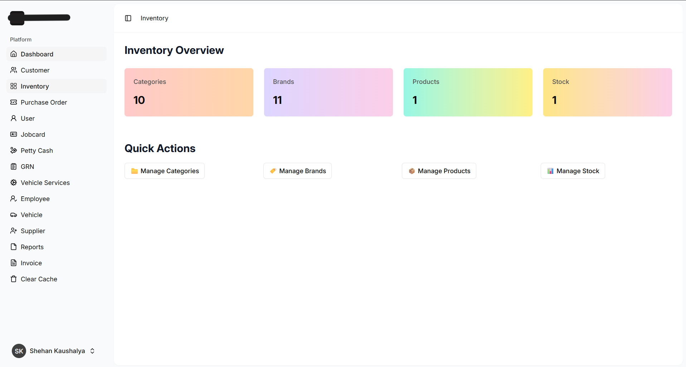Click the Vehicle Services gear icon
Screen dimensions: 686x367
tap(14, 182)
